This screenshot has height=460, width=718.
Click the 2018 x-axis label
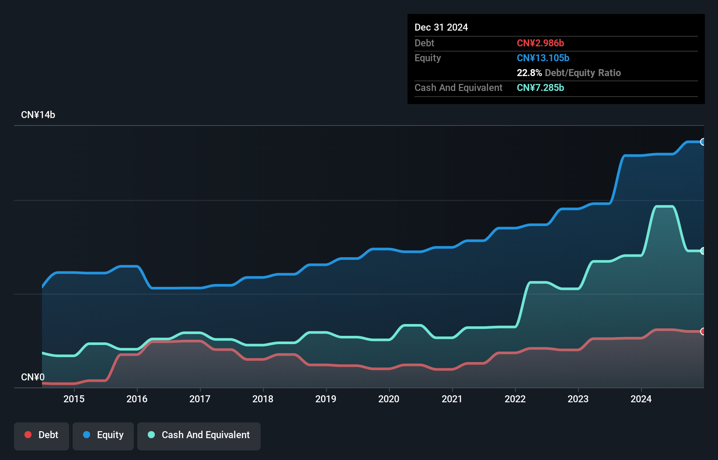[263, 399]
